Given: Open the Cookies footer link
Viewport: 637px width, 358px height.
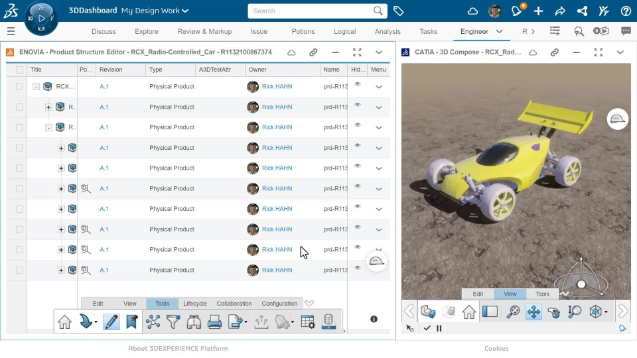Looking at the screenshot, I should point(496,348).
